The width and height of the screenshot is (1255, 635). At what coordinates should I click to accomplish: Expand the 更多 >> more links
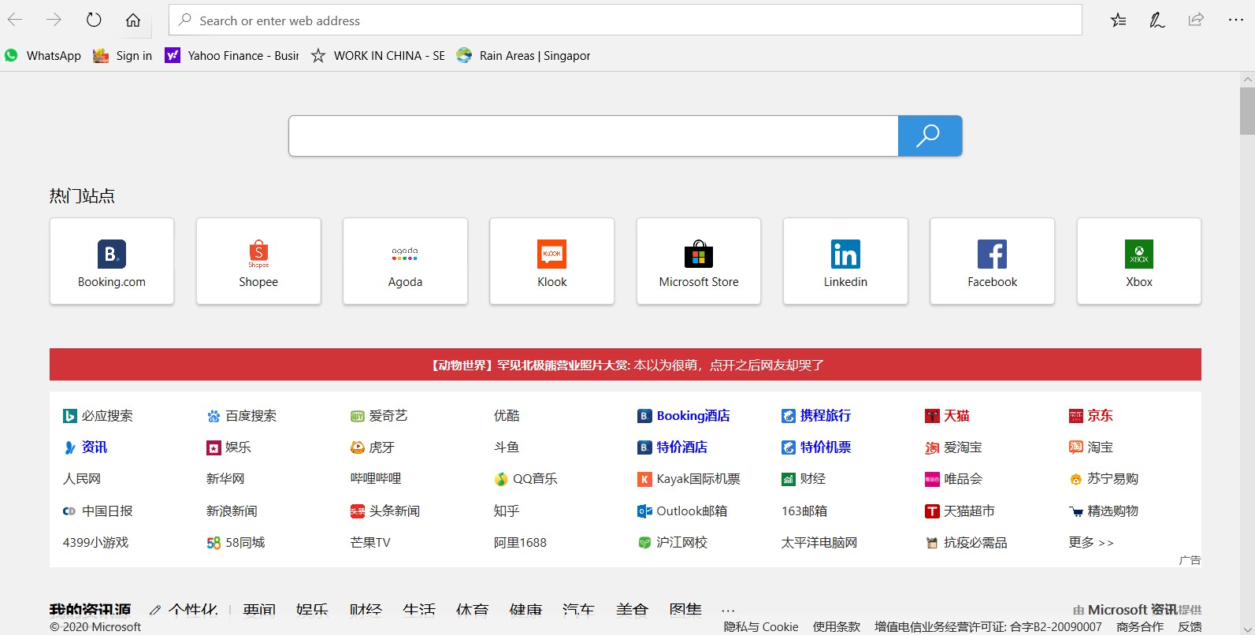[x=1091, y=543]
